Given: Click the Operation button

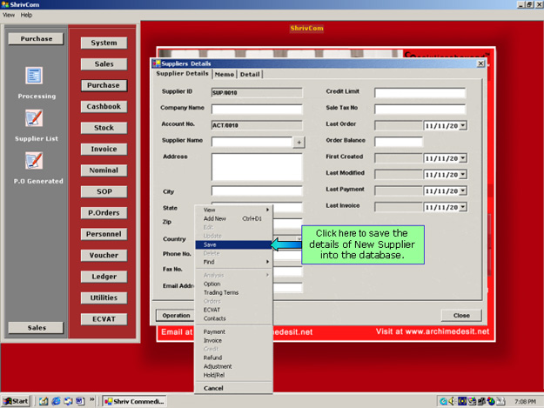Looking at the screenshot, I should click(174, 315).
